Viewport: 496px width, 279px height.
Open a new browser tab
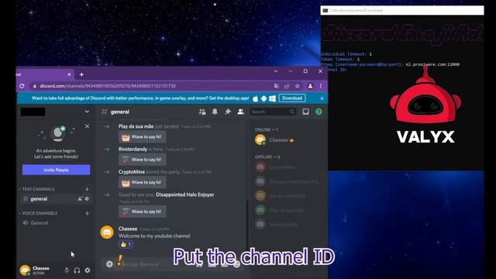click(81, 74)
